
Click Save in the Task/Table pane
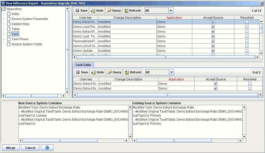(82, 72)
